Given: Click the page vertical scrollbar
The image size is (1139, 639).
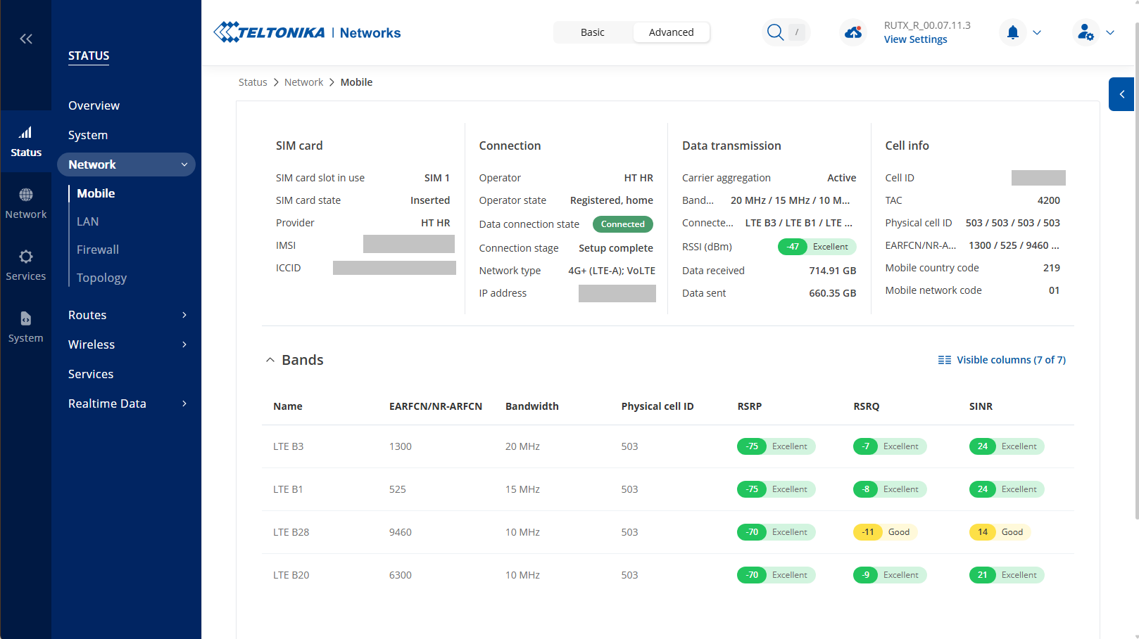Looking at the screenshot, I should pyautogui.click(x=1136, y=271).
